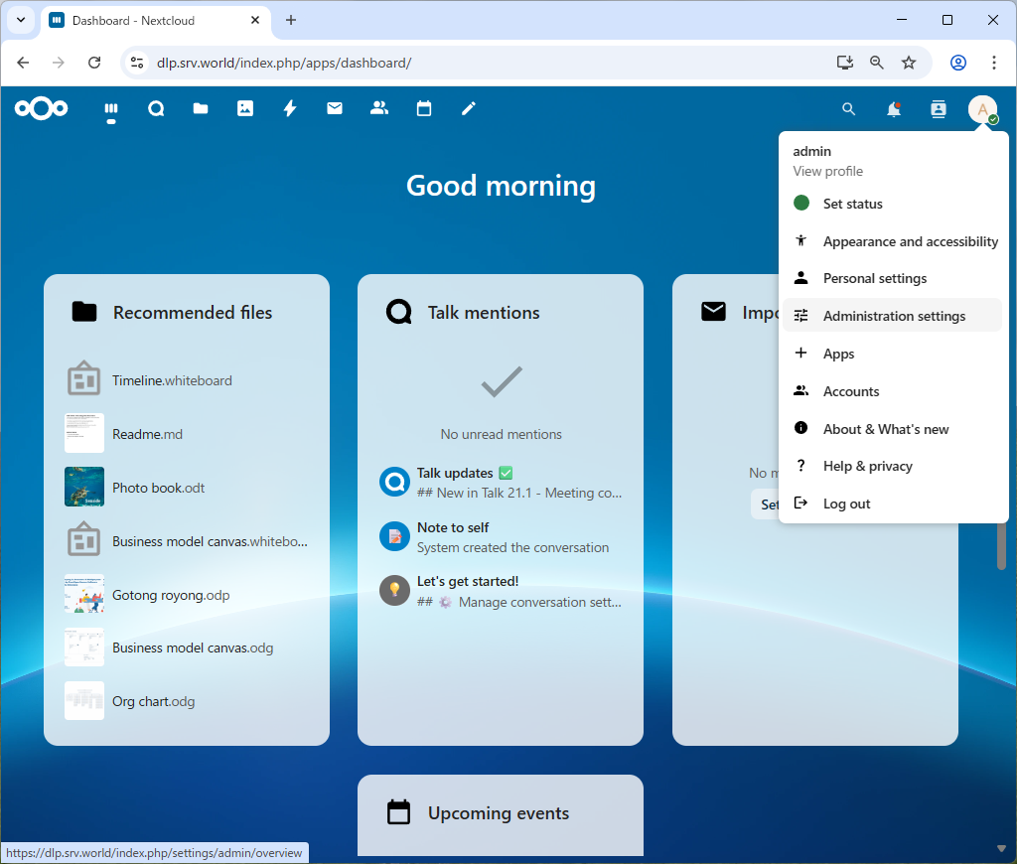
Task: Click the unified search magnifier icon
Action: pos(848,109)
